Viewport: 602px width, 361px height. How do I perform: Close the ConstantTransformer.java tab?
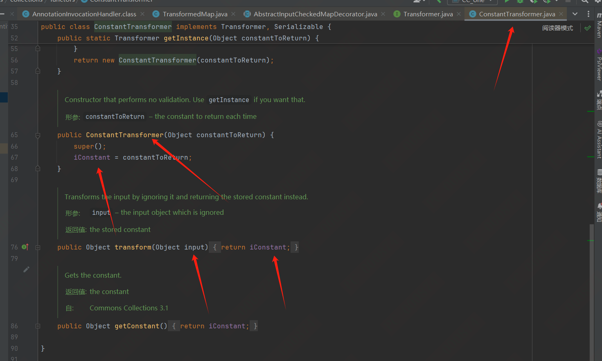click(x=561, y=14)
